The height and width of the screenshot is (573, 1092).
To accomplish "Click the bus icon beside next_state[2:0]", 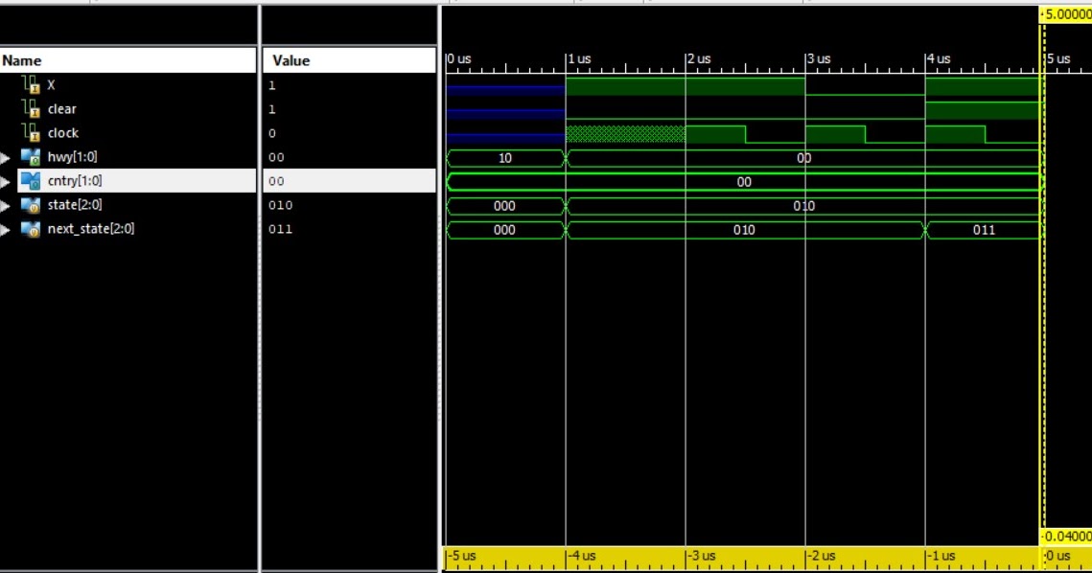I will point(30,228).
